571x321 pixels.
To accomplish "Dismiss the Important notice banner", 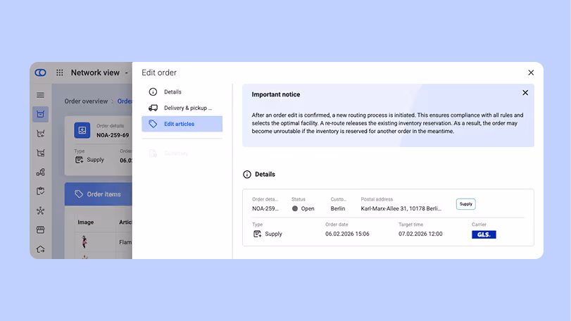I will pos(525,93).
